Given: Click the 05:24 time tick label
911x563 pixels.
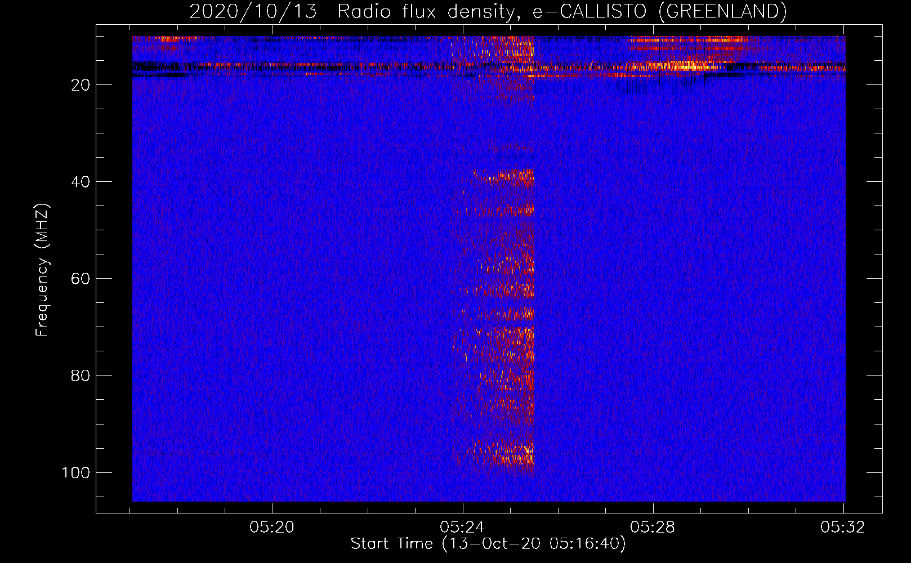Looking at the screenshot, I should (x=463, y=528).
